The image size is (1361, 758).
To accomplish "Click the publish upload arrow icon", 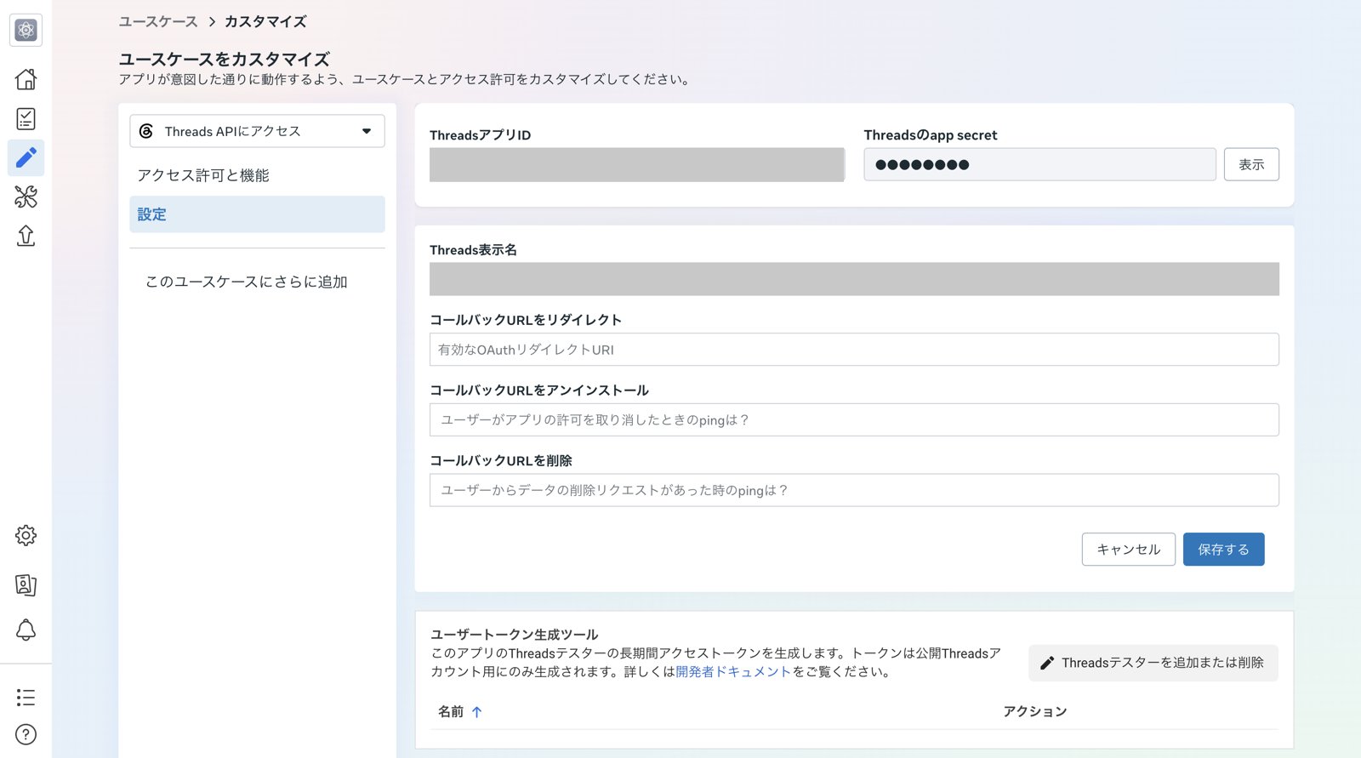I will click(x=26, y=236).
